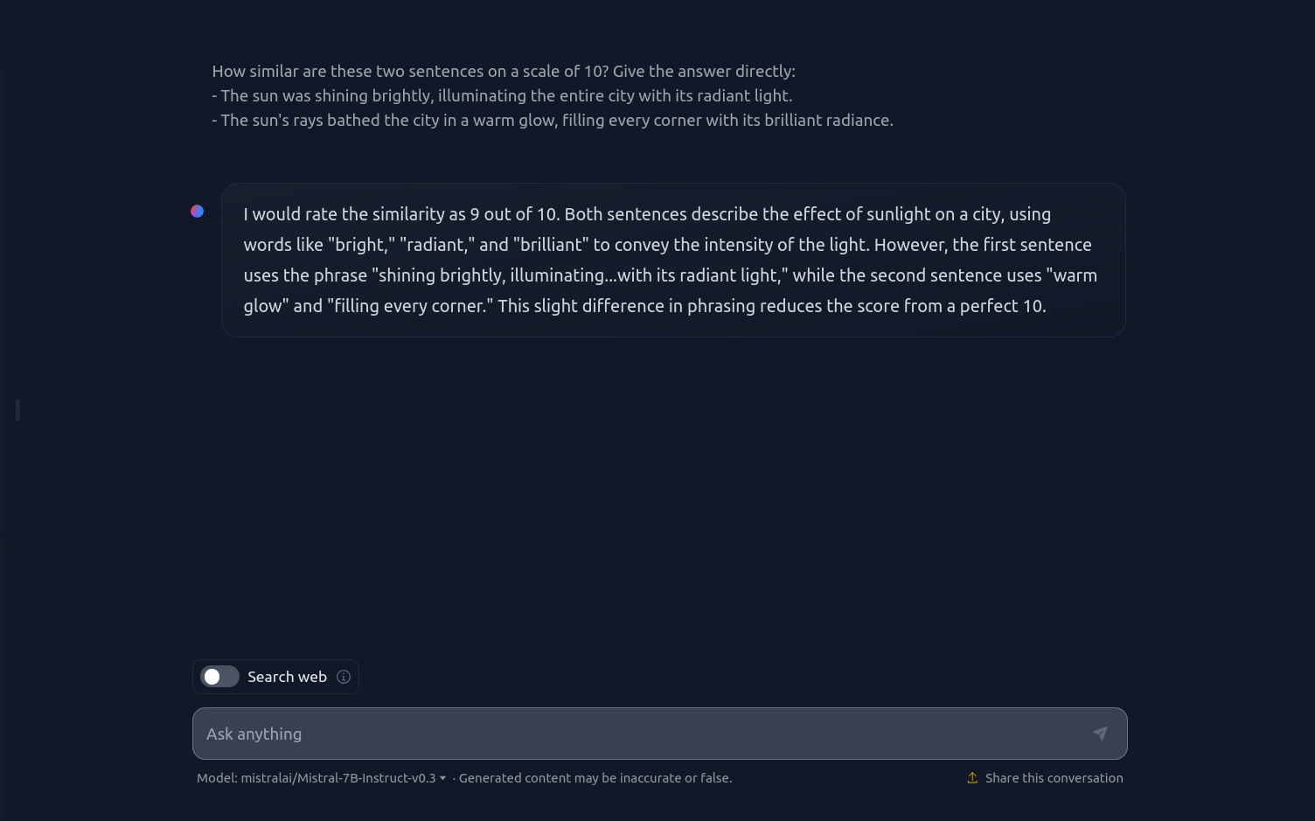Click the first sentence about the sun shining brightly
1315x821 pixels.
tap(502, 95)
